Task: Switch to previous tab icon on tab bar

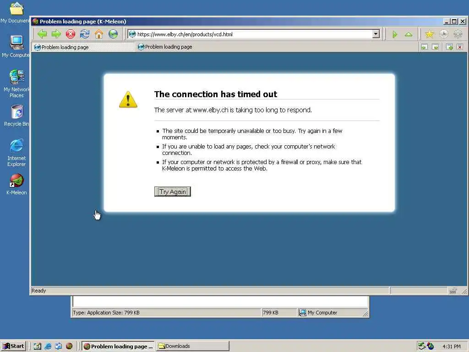Action: [x=425, y=47]
